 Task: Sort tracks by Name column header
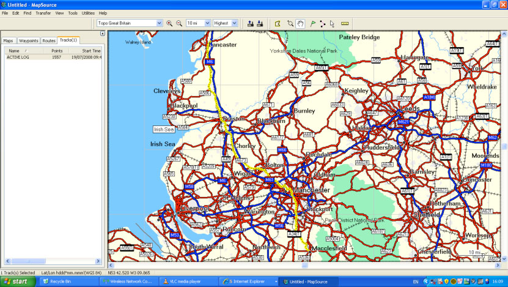point(24,51)
